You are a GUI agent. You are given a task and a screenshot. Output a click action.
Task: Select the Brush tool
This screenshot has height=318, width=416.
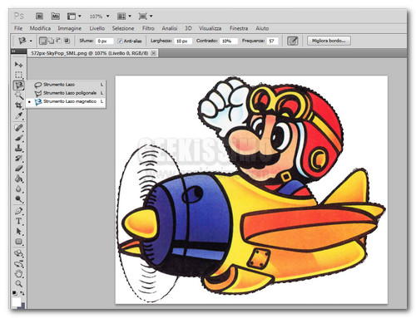18,138
